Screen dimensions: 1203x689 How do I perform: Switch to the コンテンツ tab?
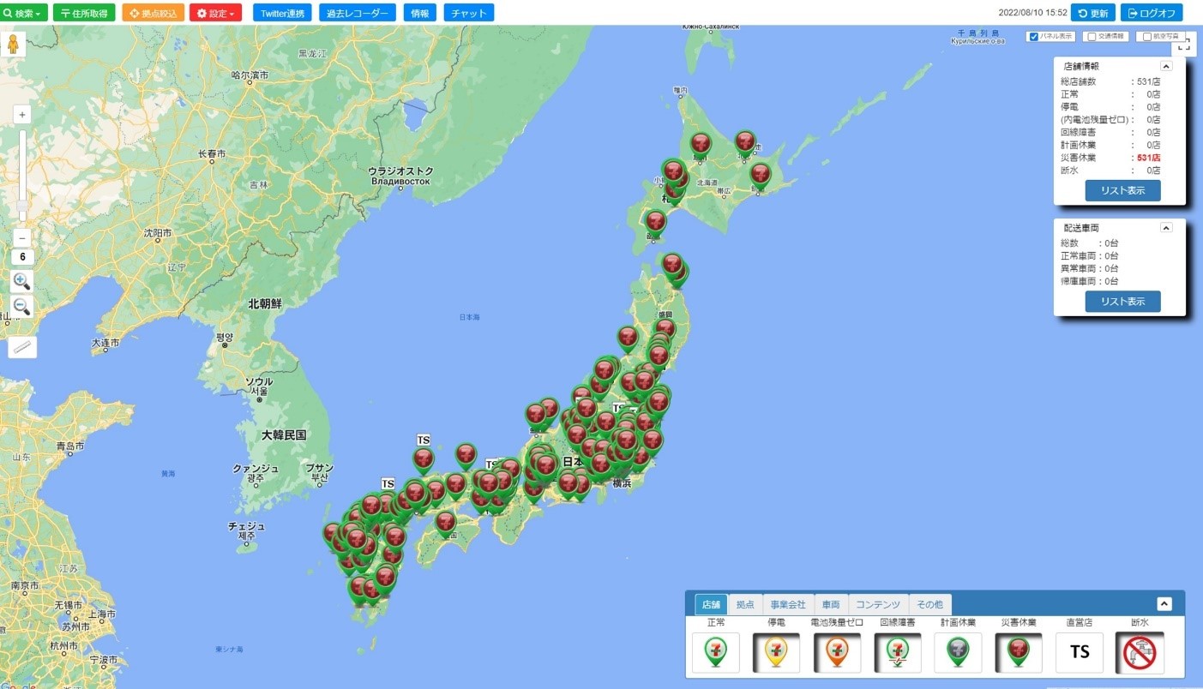pyautogui.click(x=878, y=604)
